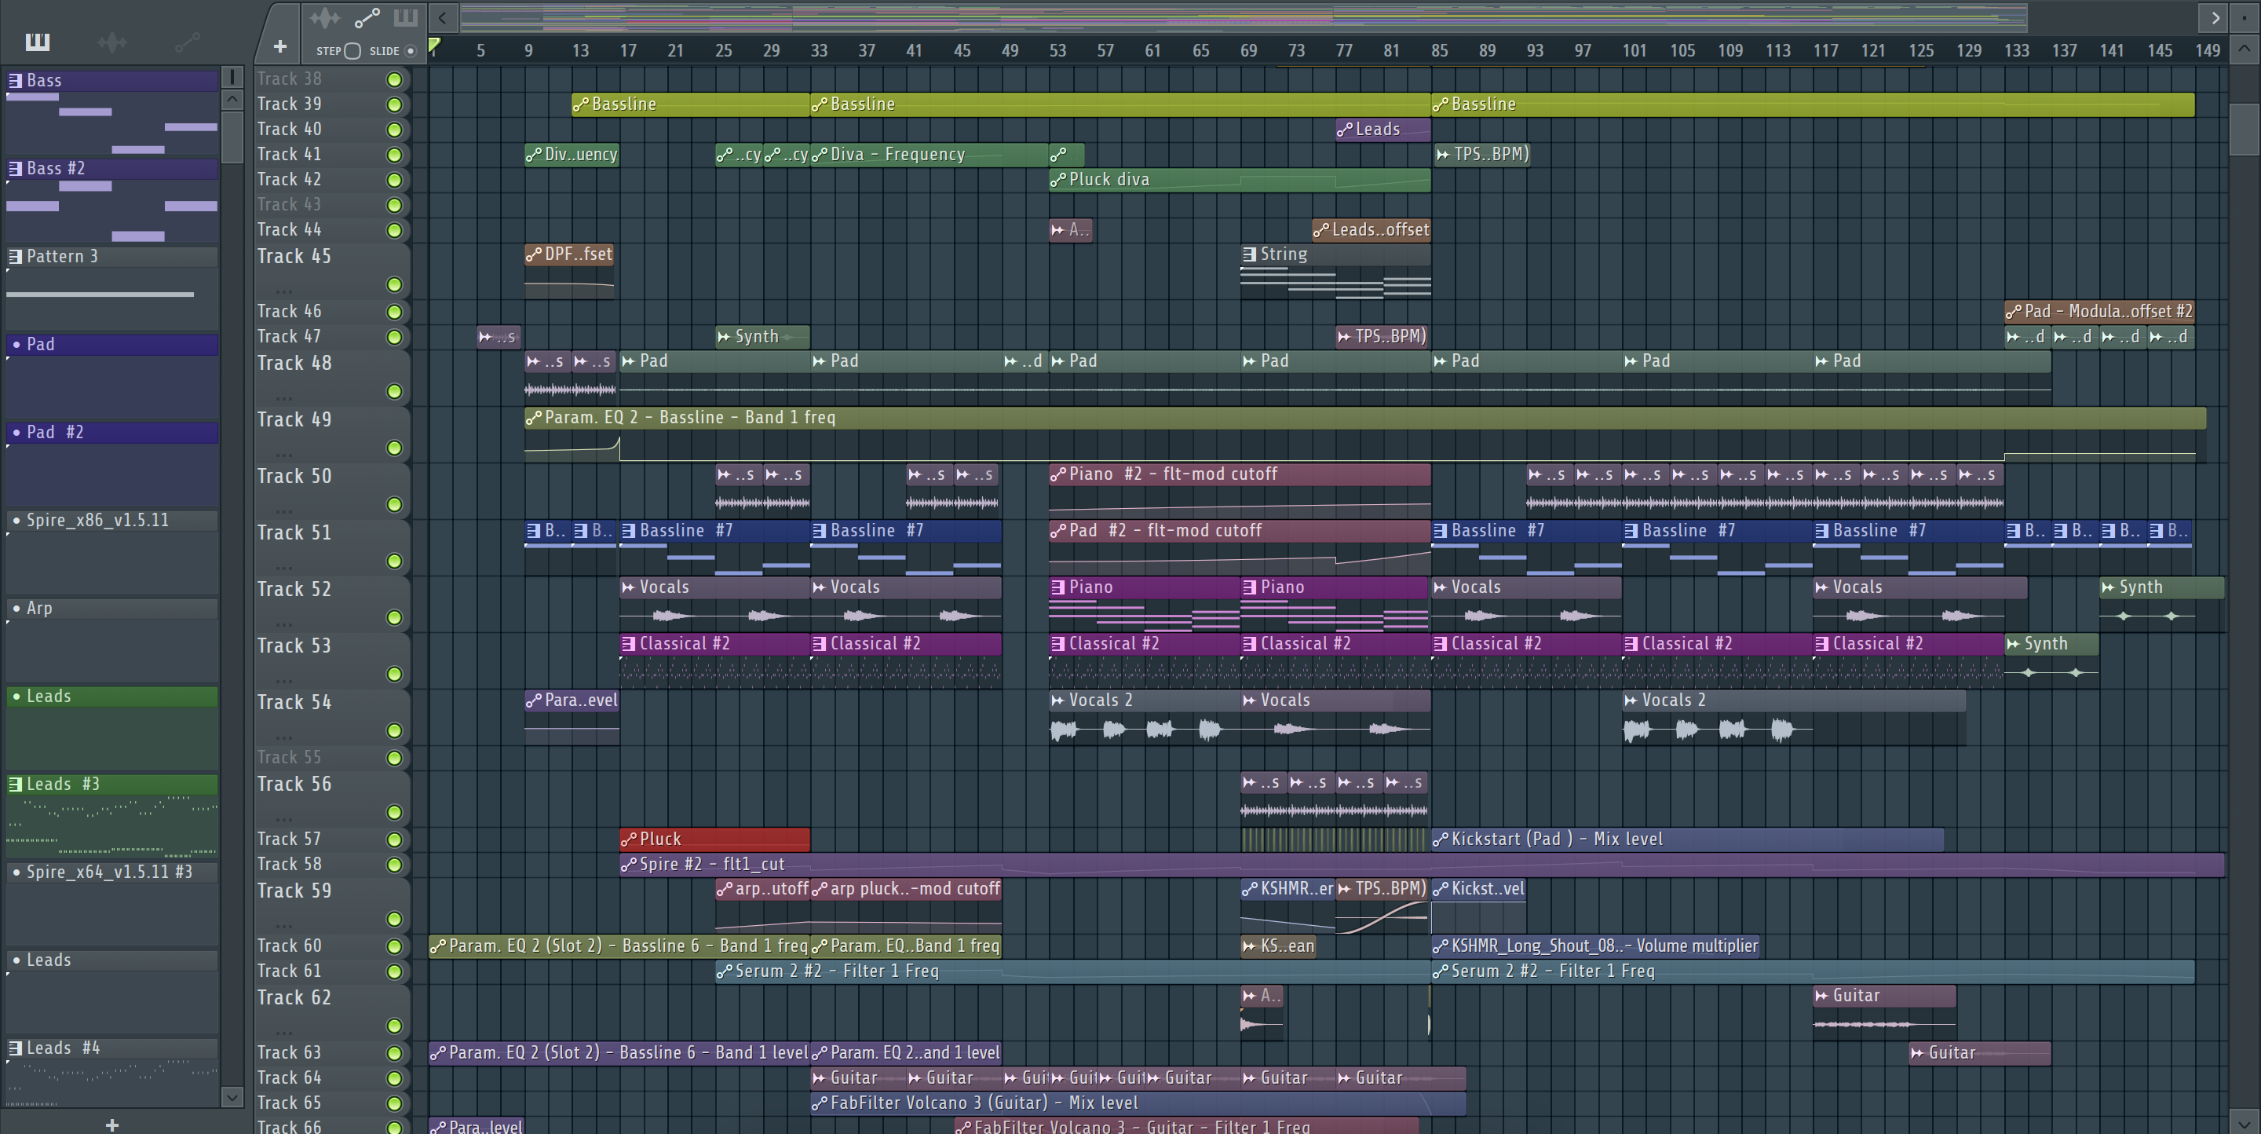Mute Track 45 using its green LED
This screenshot has width=2261, height=1134.
pos(395,285)
